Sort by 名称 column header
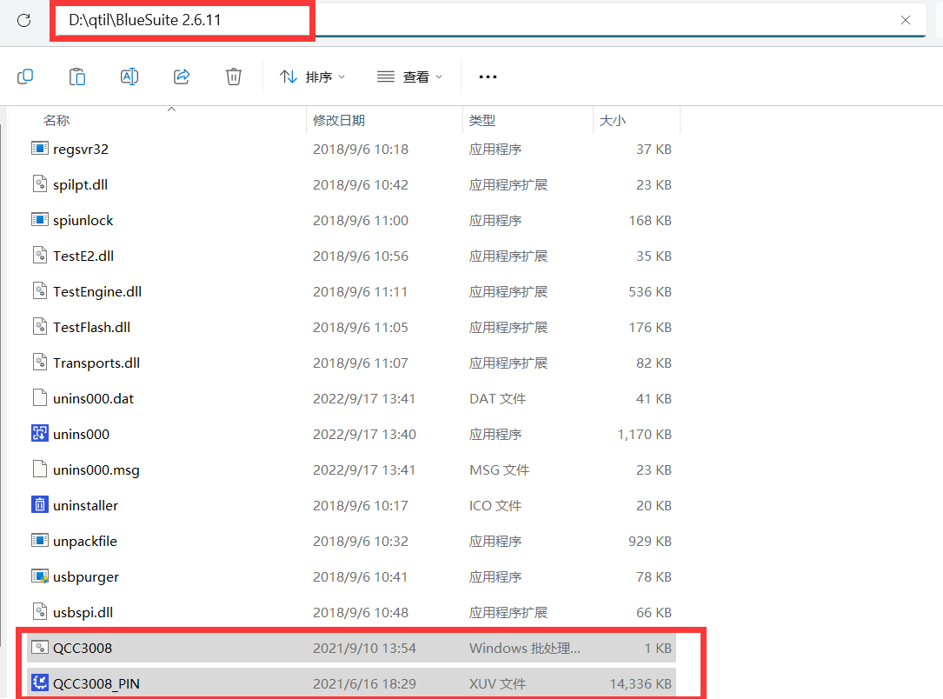This screenshot has height=699, width=943. click(x=56, y=120)
